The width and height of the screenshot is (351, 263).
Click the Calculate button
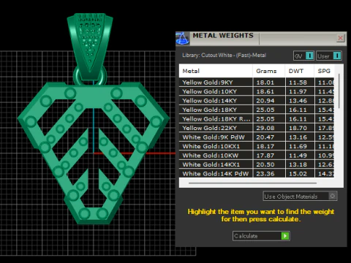tap(261, 236)
